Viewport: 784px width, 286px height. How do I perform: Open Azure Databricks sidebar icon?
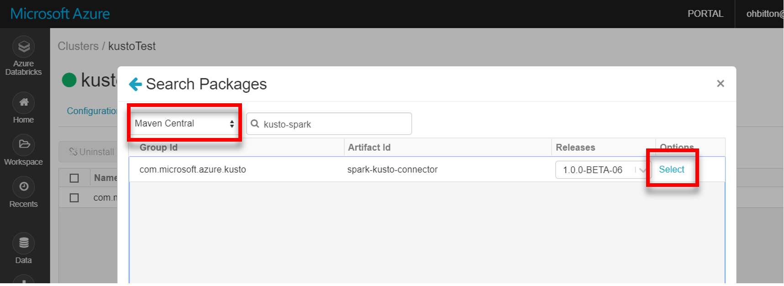click(24, 47)
